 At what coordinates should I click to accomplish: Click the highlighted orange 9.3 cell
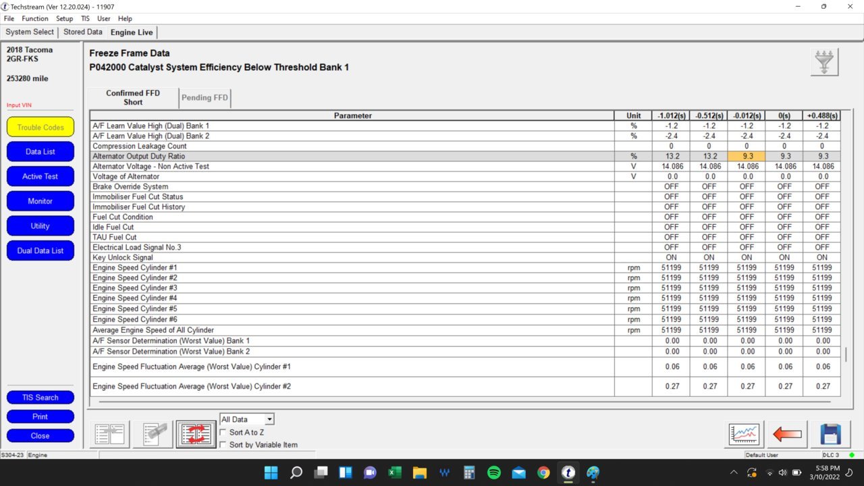747,156
